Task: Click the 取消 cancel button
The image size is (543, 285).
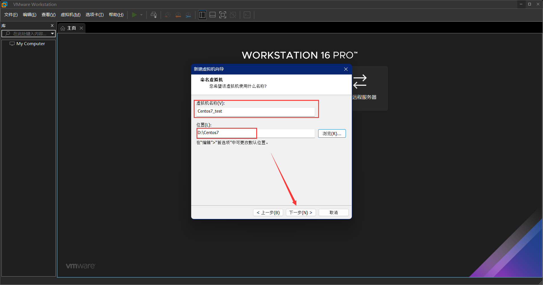Action: [334, 212]
